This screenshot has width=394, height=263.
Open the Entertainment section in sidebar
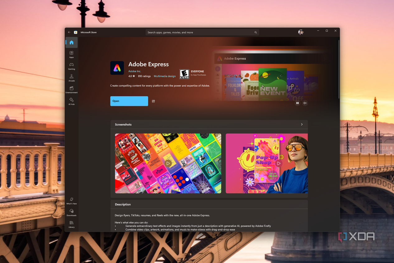pyautogui.click(x=72, y=90)
